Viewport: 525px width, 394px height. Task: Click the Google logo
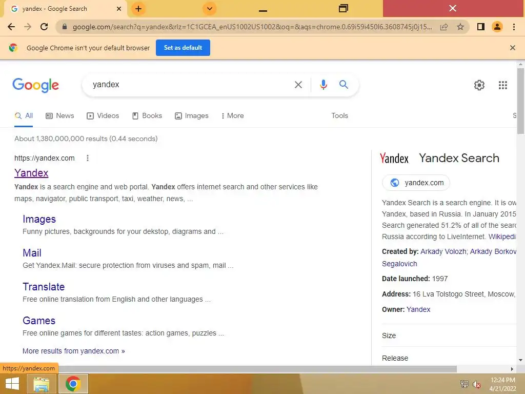click(36, 85)
